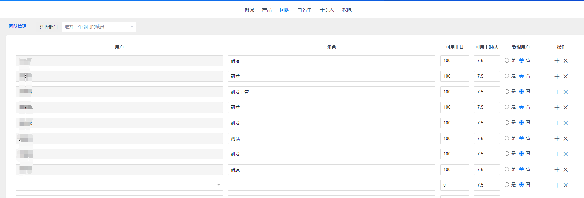The height and width of the screenshot is (198, 584).
Task: Click the 操作 column header
Action: [x=561, y=47]
